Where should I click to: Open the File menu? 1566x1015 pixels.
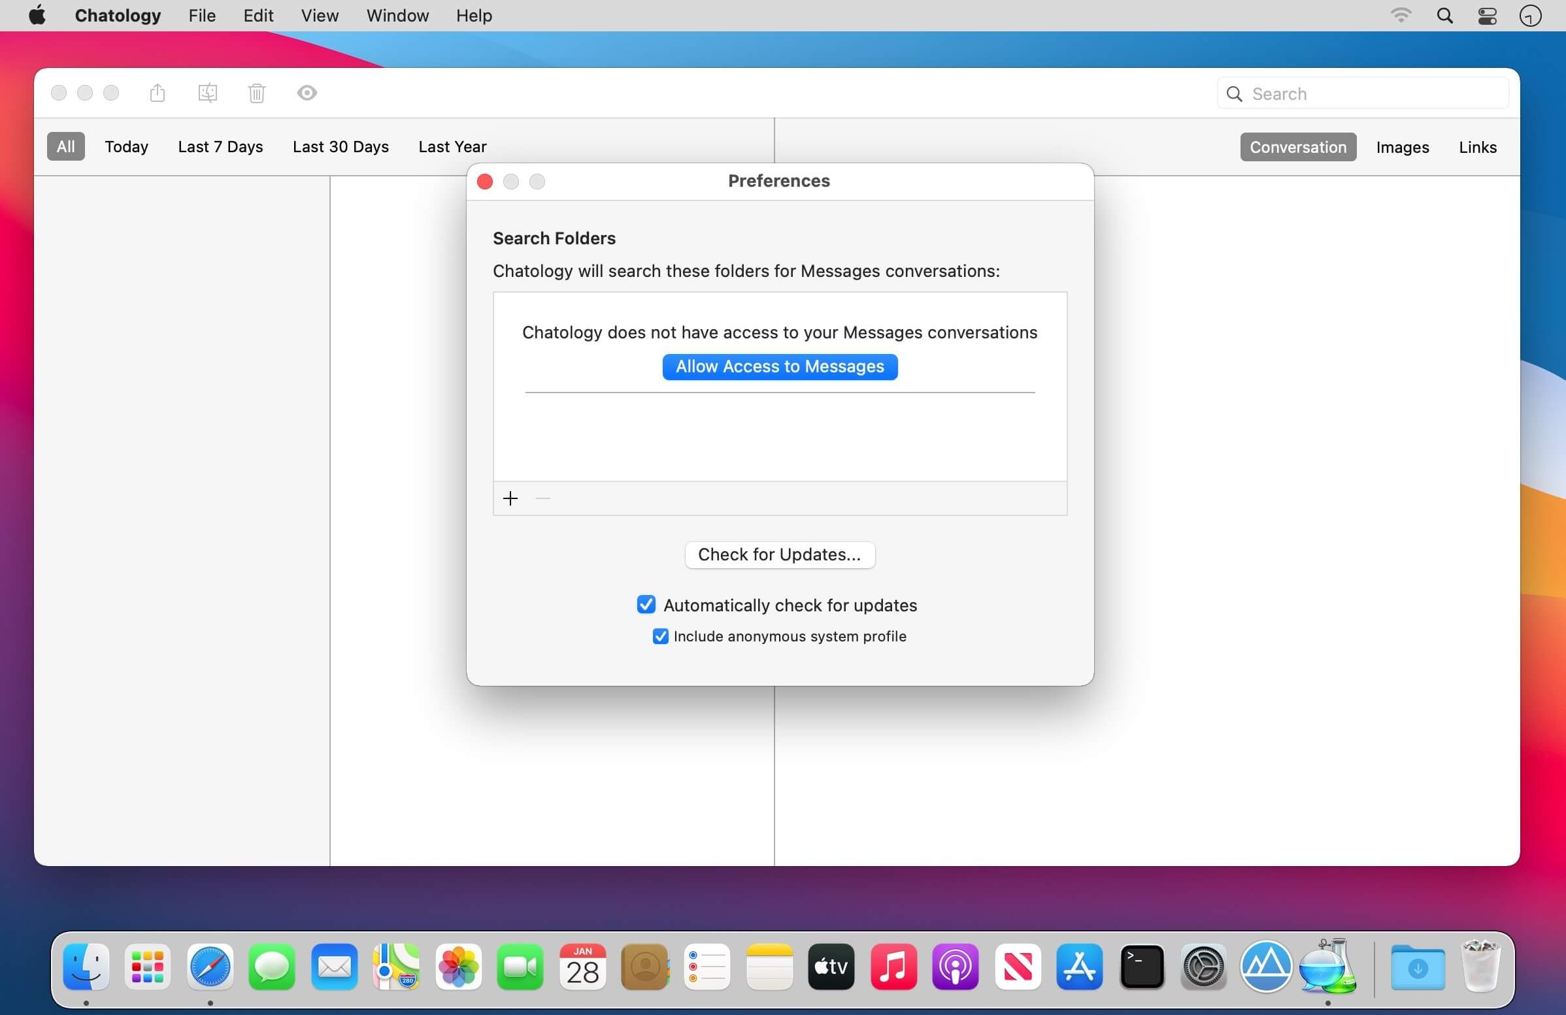click(202, 15)
